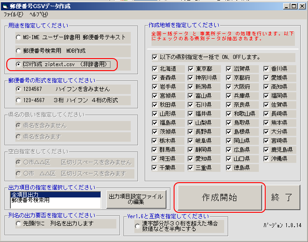The image size is (308, 242).
Task: Choose CSV作成 ziptext.csv radio option
Action: [x=18, y=64]
